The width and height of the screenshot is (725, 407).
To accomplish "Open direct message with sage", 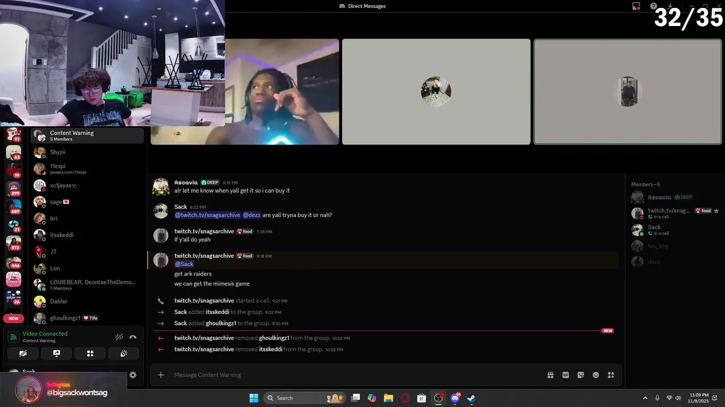I will pos(87,202).
